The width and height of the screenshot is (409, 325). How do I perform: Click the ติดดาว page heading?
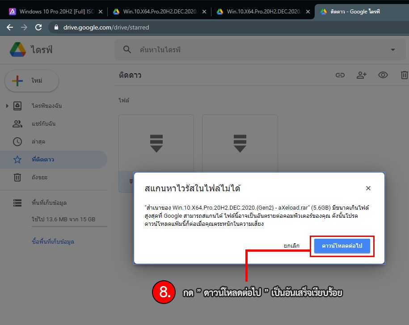tap(130, 76)
